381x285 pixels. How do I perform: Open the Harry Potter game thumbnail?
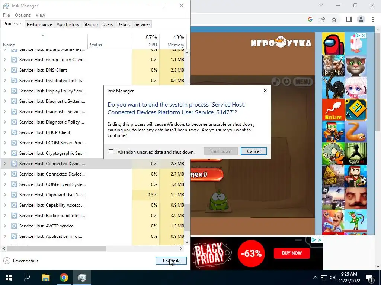pos(333,66)
